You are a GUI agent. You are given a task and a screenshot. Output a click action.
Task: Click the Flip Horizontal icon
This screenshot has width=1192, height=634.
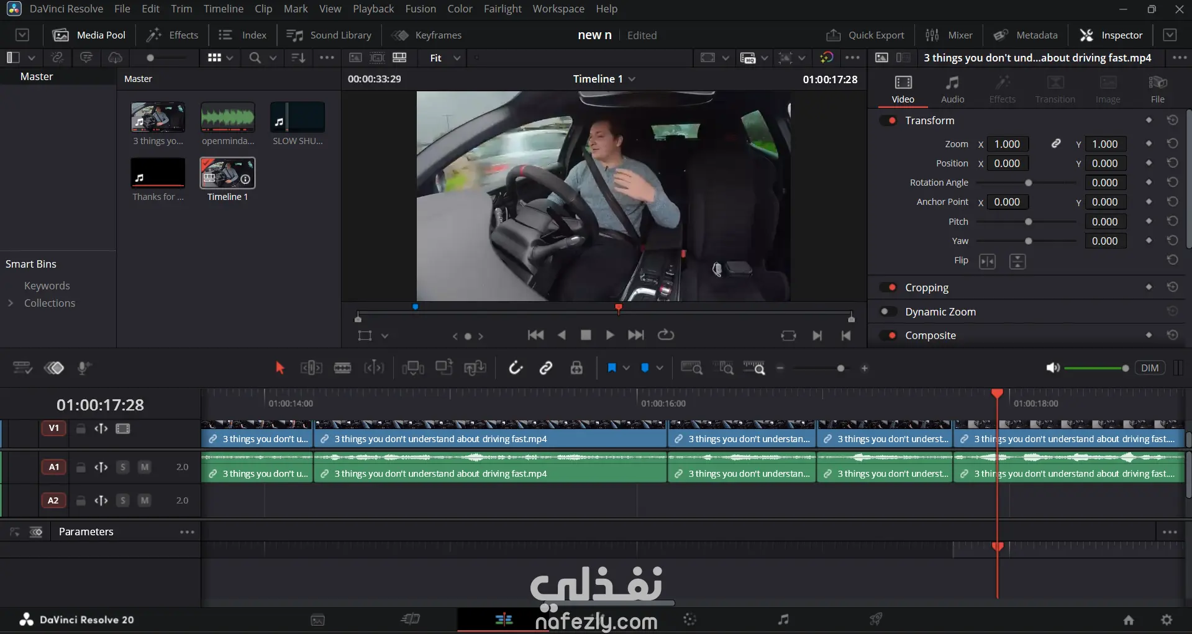(x=987, y=261)
